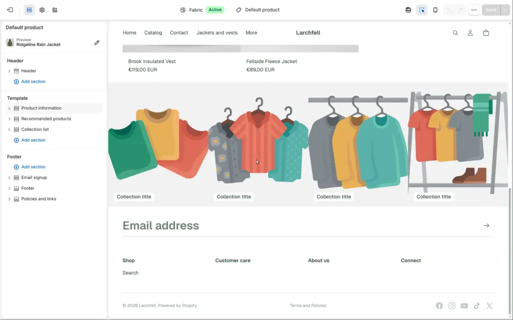Screen dimensions: 513x320
Task: Switch to mobile preview icon
Action: pos(435,10)
